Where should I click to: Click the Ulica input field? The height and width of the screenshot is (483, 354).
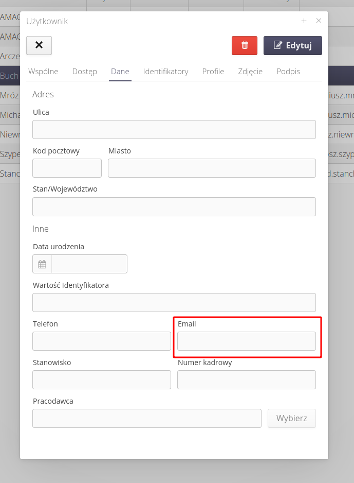(x=174, y=129)
